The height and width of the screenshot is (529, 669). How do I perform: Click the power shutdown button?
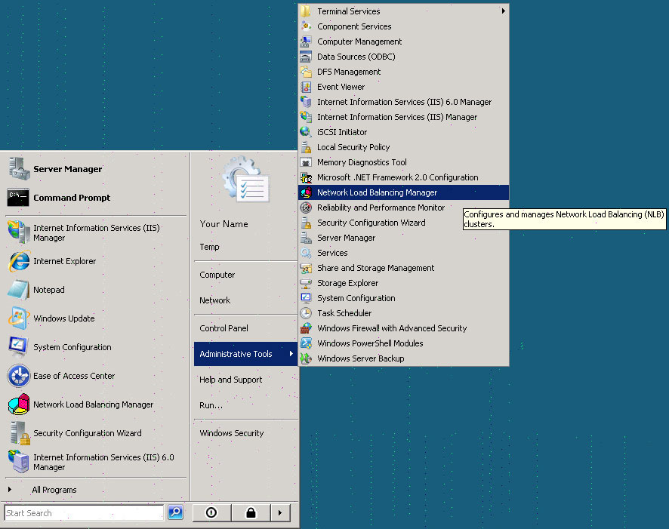tap(211, 512)
